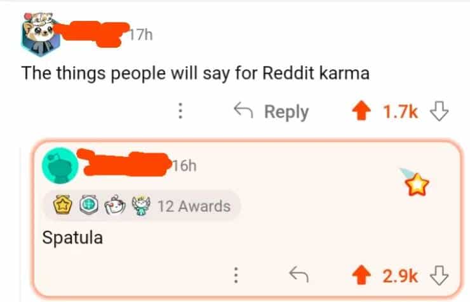470x302 pixels.
Task: Open the 12 Awards list
Action: (x=142, y=206)
